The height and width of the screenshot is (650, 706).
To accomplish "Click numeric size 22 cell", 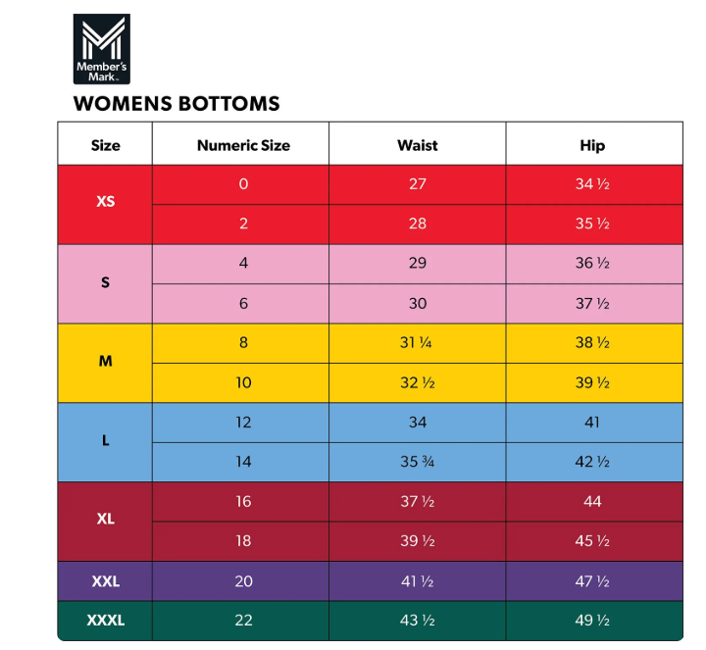I will (243, 621).
